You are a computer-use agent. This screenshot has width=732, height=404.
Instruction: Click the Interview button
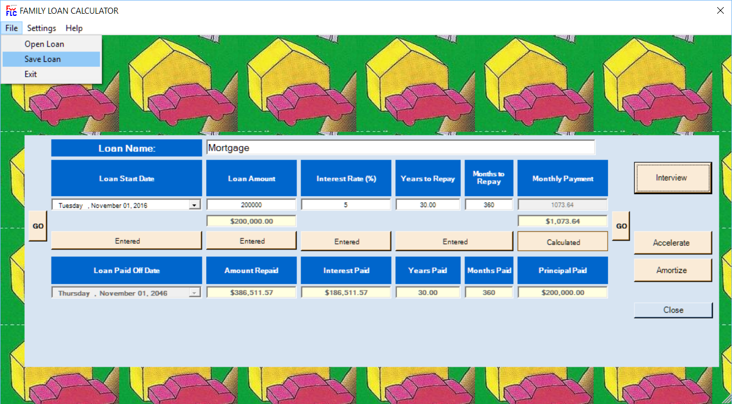click(x=673, y=178)
